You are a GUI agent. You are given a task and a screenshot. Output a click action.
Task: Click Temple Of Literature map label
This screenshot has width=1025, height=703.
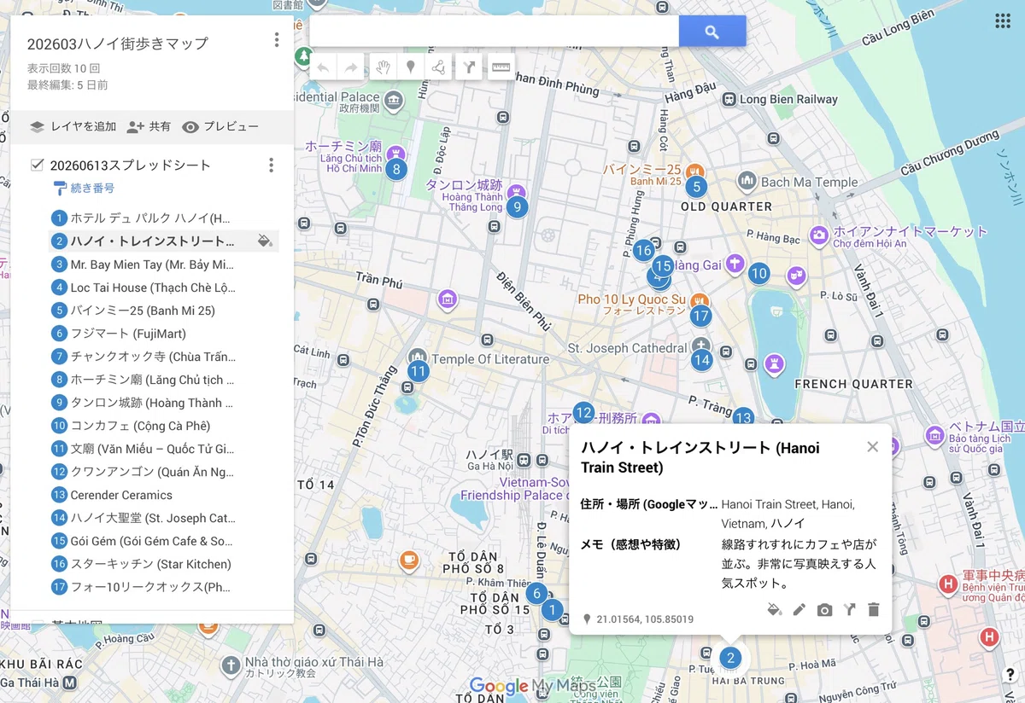(x=490, y=359)
